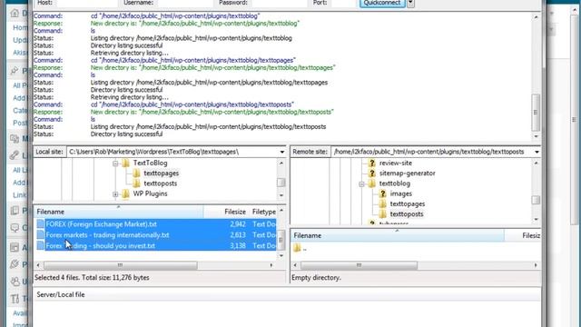581x327 pixels.
Task: Click the question-mark folder icon beside sitemap-generator
Action: [x=371, y=173]
